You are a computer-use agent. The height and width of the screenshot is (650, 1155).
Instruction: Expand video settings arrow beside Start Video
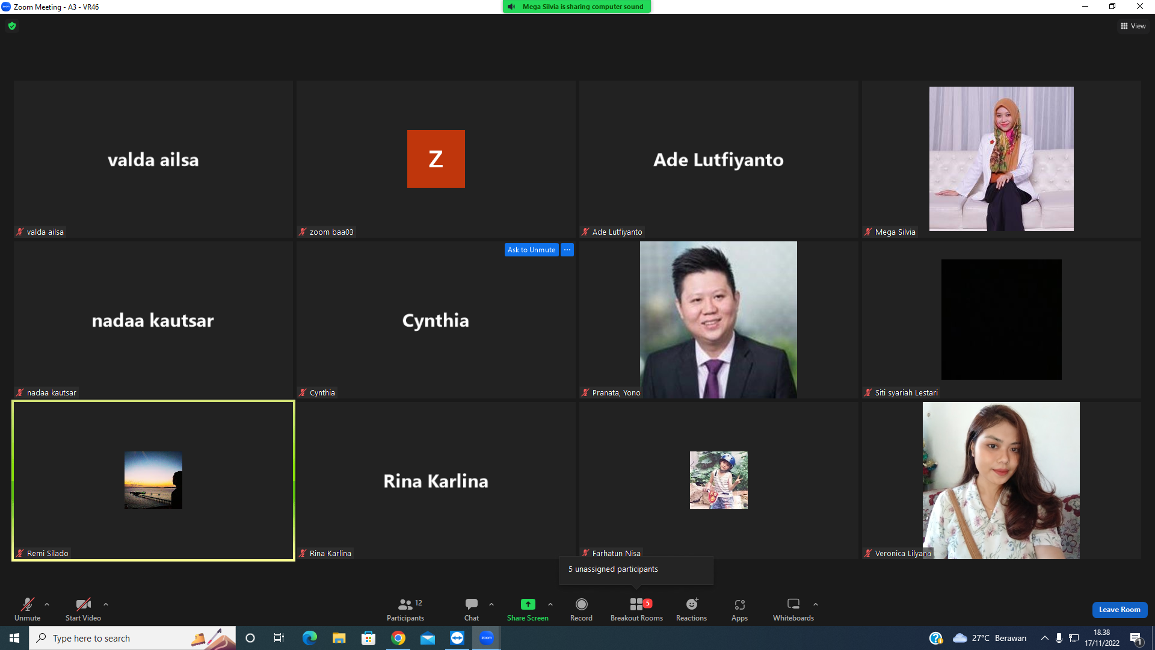tap(106, 604)
